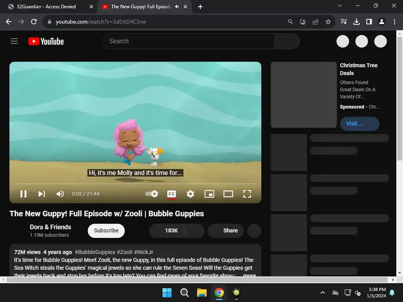Expand description with ...more
The height and width of the screenshot is (302, 403).
pos(250,275)
